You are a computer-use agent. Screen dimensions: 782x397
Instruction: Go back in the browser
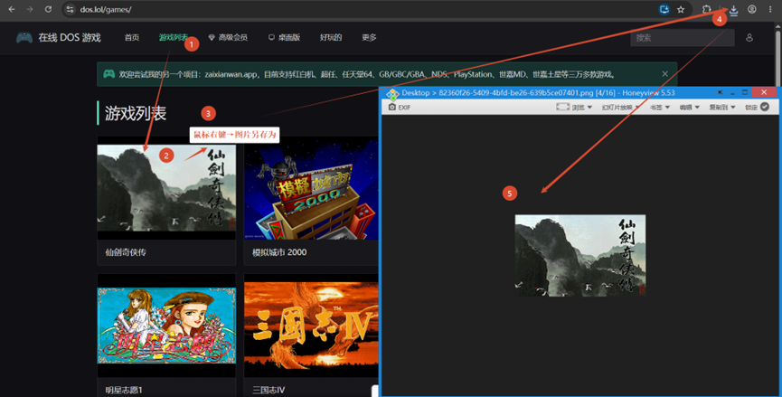(12, 9)
